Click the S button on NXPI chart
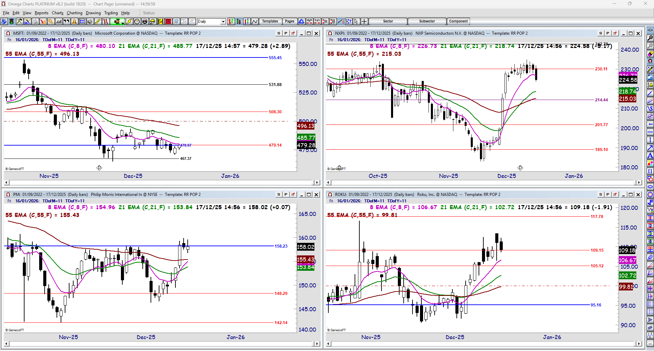 601,33
